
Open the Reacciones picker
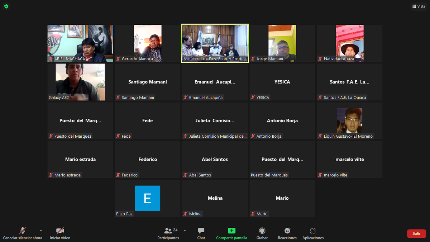point(287,233)
